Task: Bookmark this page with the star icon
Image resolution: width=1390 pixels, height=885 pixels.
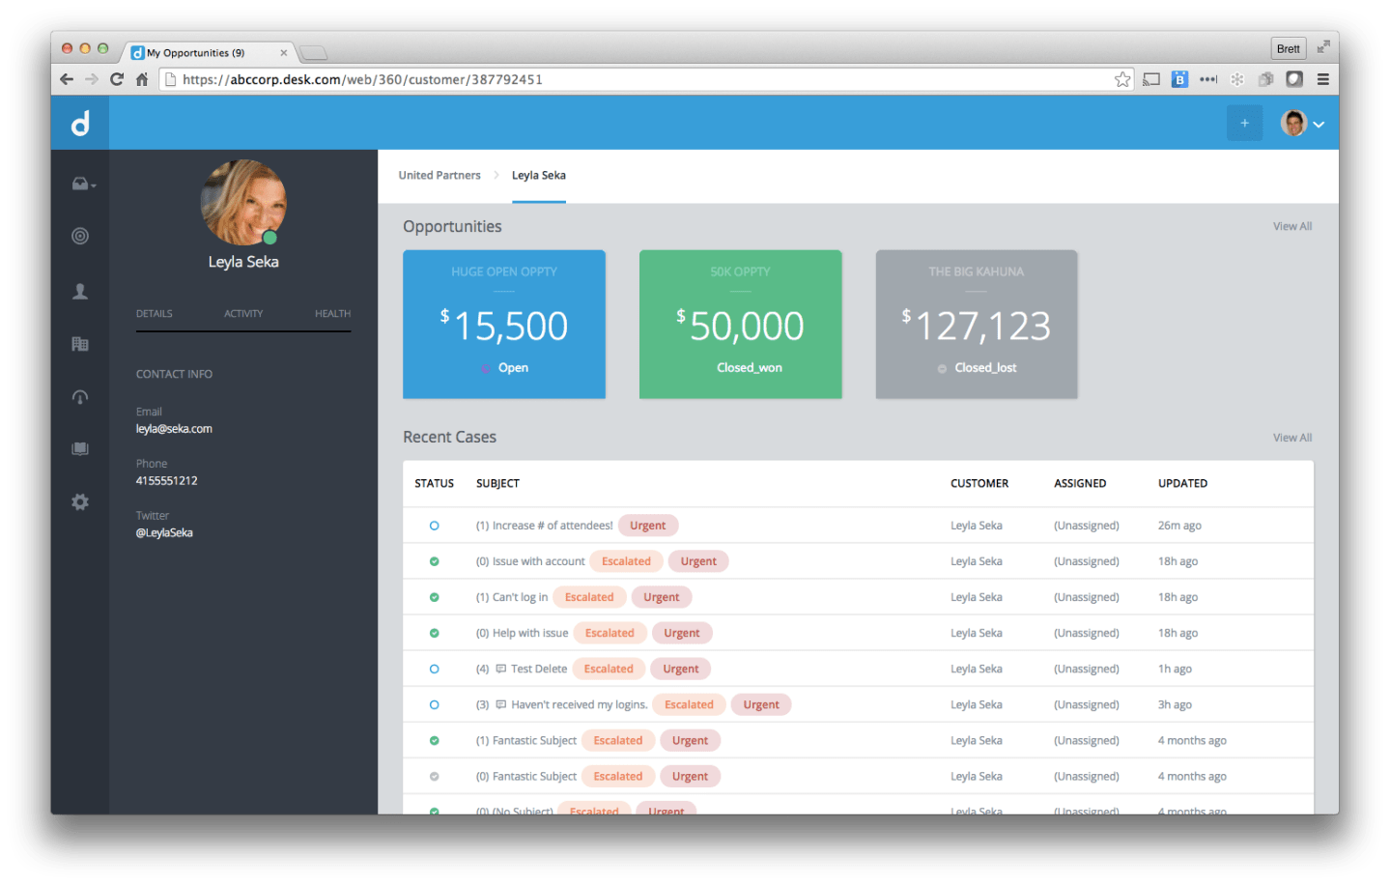Action: tap(1121, 79)
